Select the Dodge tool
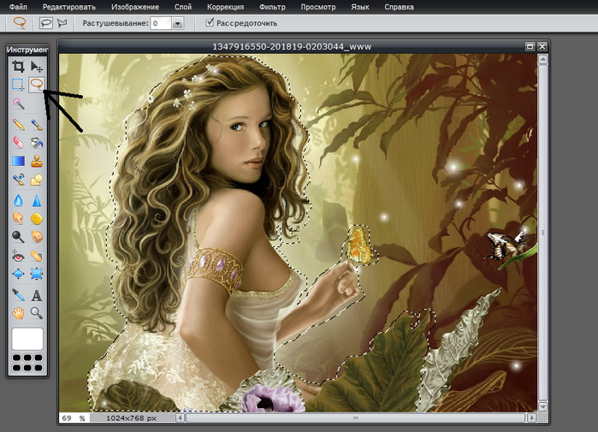Image resolution: width=598 pixels, height=432 pixels. tap(18, 237)
